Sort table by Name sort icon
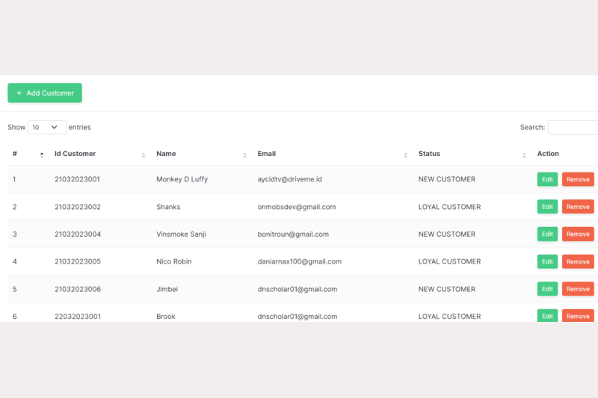 pos(244,155)
